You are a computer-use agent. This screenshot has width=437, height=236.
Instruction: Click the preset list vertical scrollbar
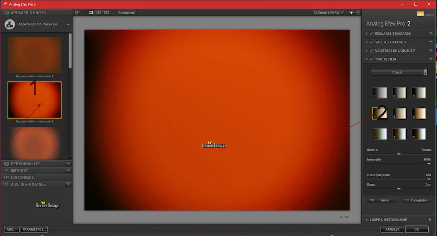pos(70,51)
